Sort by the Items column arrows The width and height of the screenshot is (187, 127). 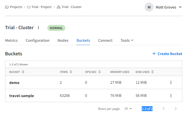tap(71, 72)
